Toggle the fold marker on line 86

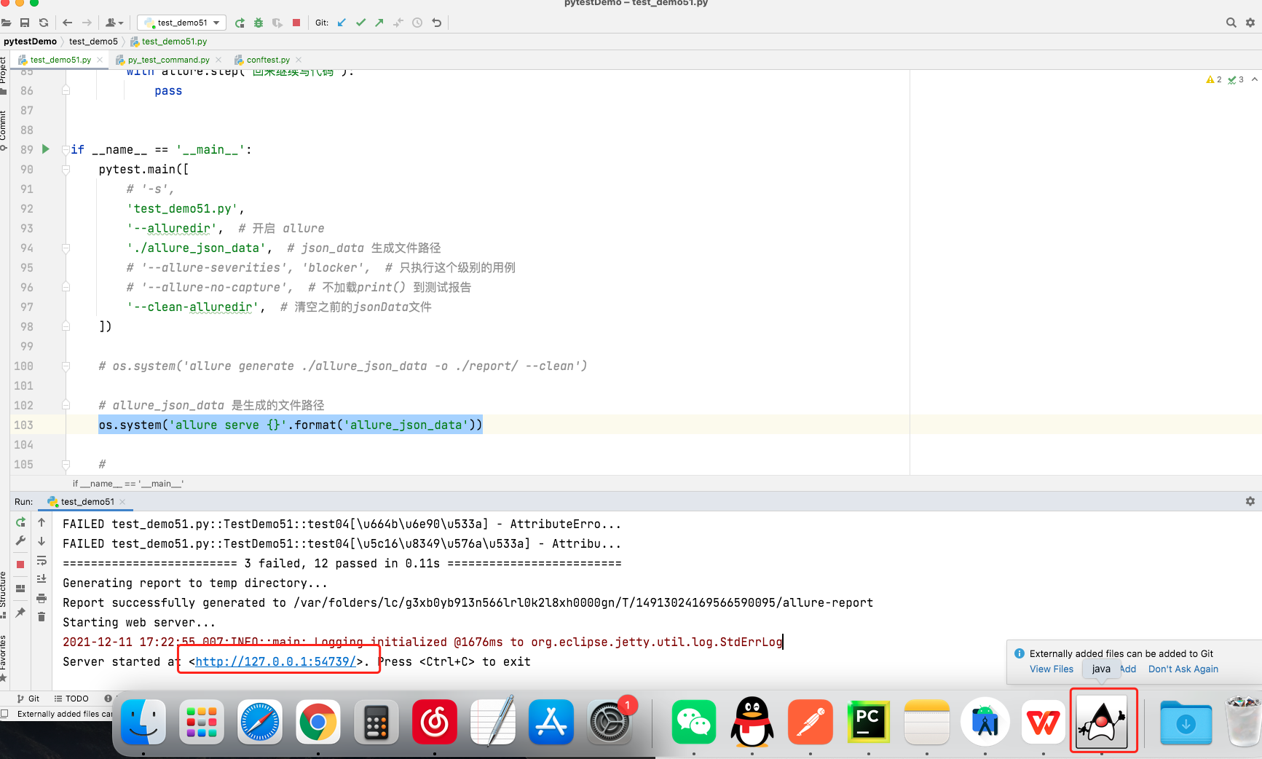66,90
